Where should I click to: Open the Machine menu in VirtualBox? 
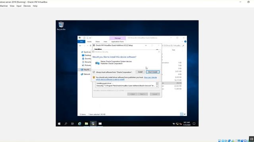(x=4, y=6)
